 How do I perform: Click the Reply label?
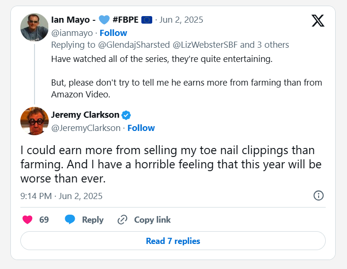pyautogui.click(x=93, y=220)
